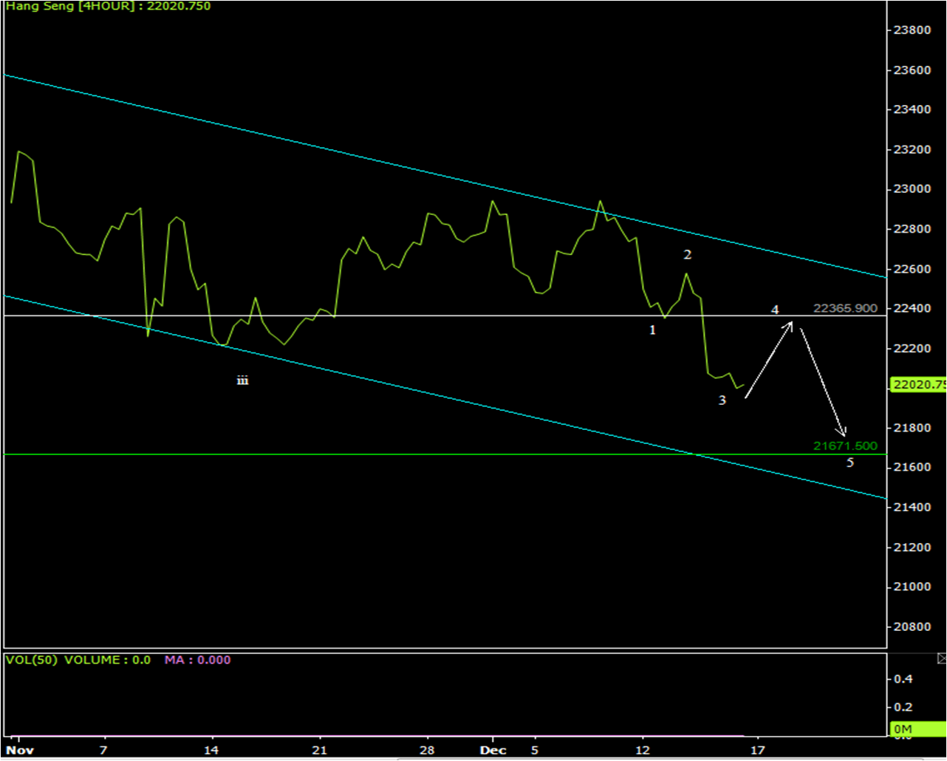Click the Dec date axis label
The height and width of the screenshot is (761, 947).
(493, 750)
